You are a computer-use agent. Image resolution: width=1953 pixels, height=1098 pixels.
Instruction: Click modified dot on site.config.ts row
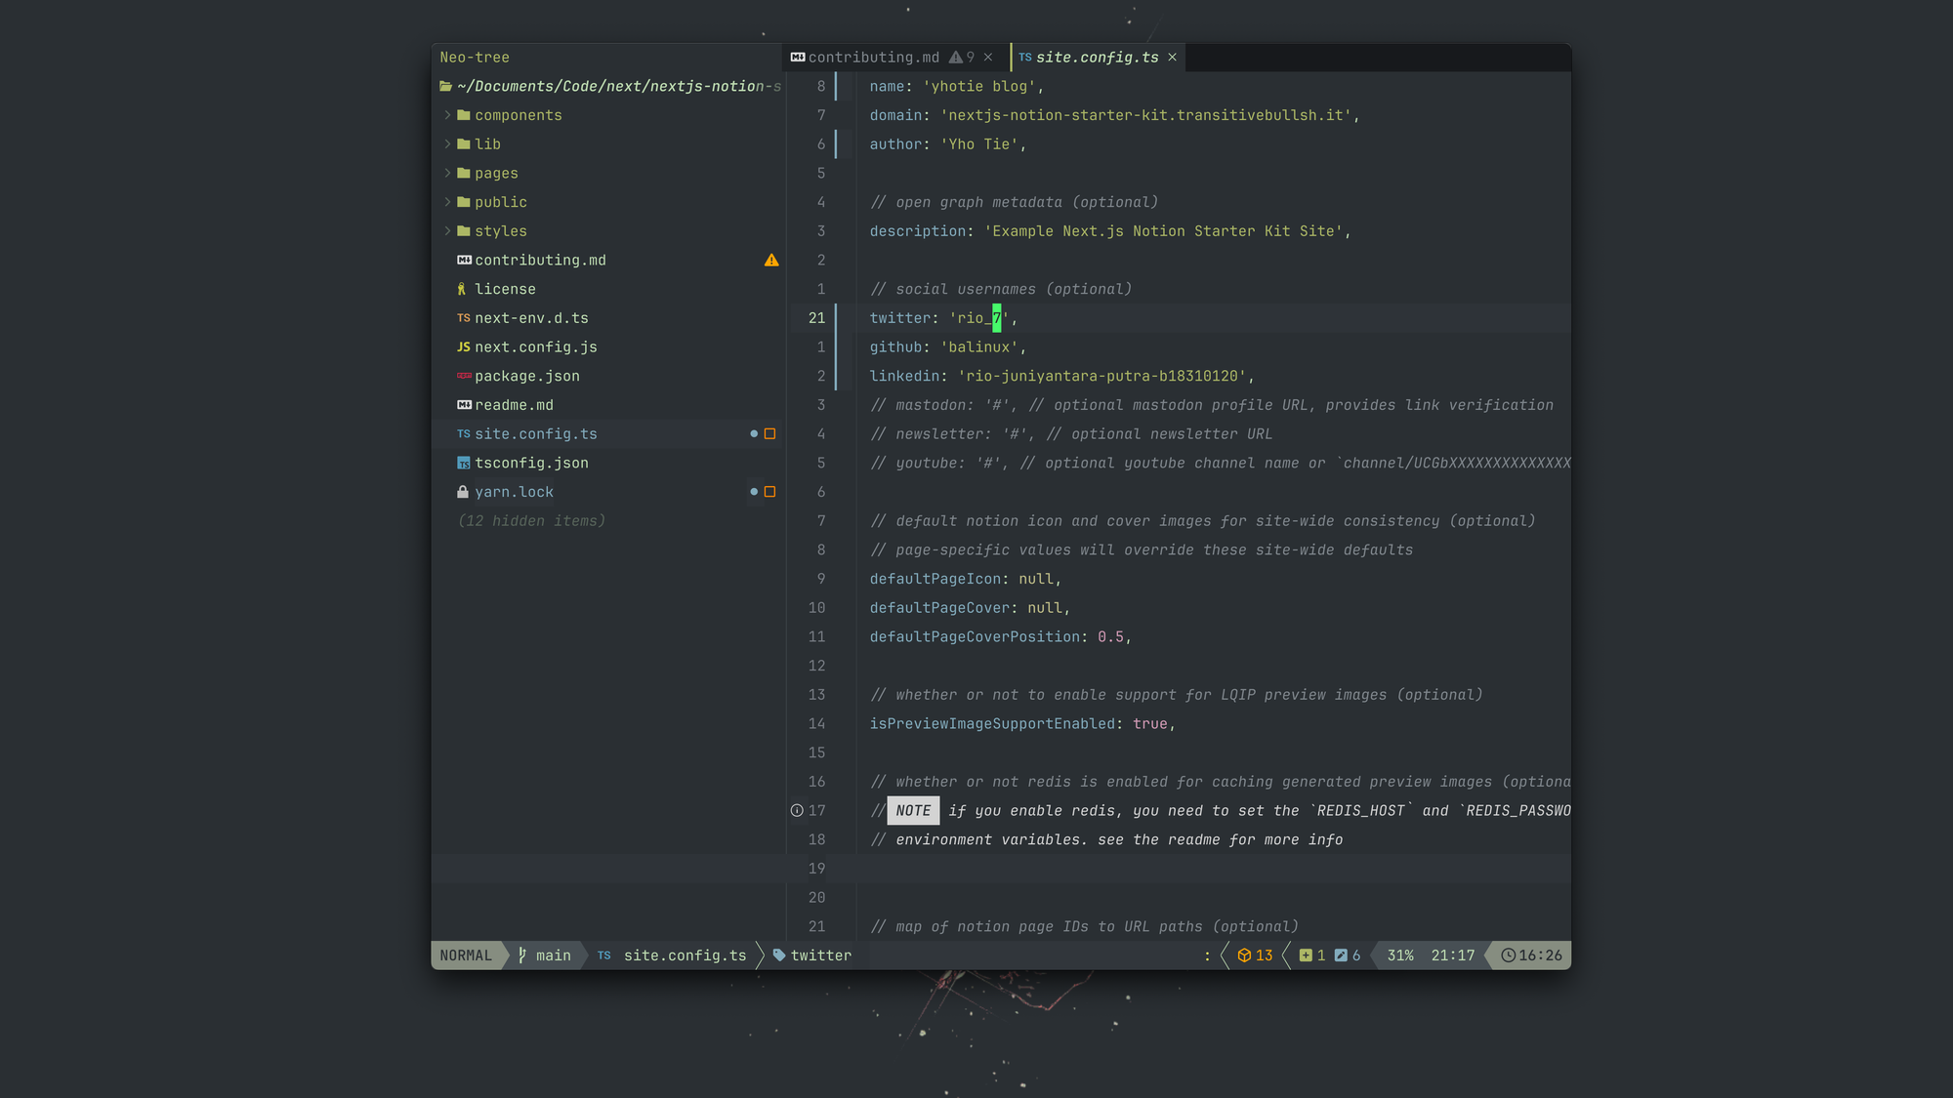click(x=754, y=433)
